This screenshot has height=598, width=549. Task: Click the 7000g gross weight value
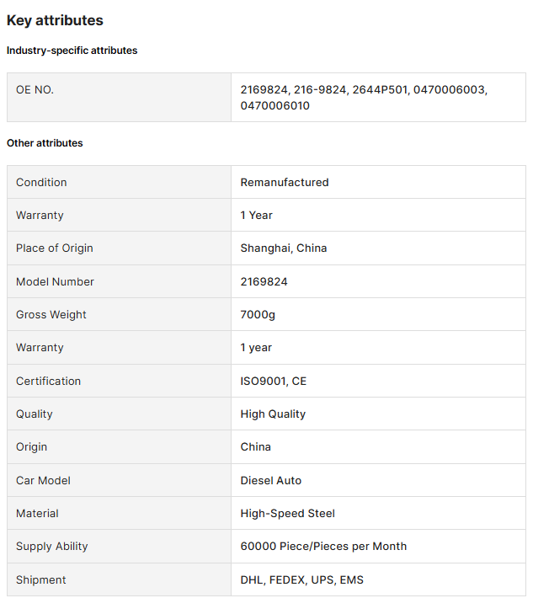(258, 315)
